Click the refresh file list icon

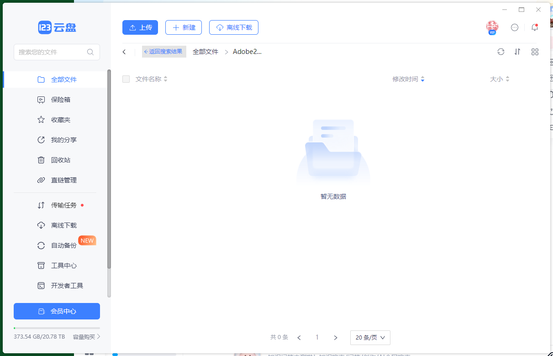pyautogui.click(x=501, y=52)
